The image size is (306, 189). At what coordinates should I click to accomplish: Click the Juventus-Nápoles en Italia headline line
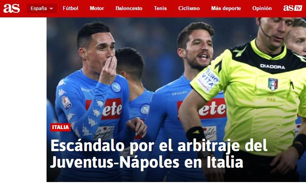point(147,162)
